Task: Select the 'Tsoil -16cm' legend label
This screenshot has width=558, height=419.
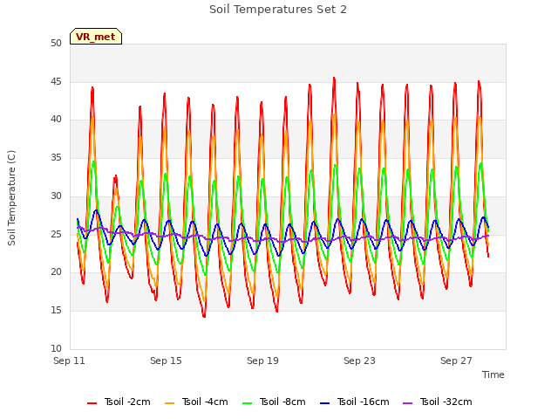Action: pyautogui.click(x=363, y=402)
